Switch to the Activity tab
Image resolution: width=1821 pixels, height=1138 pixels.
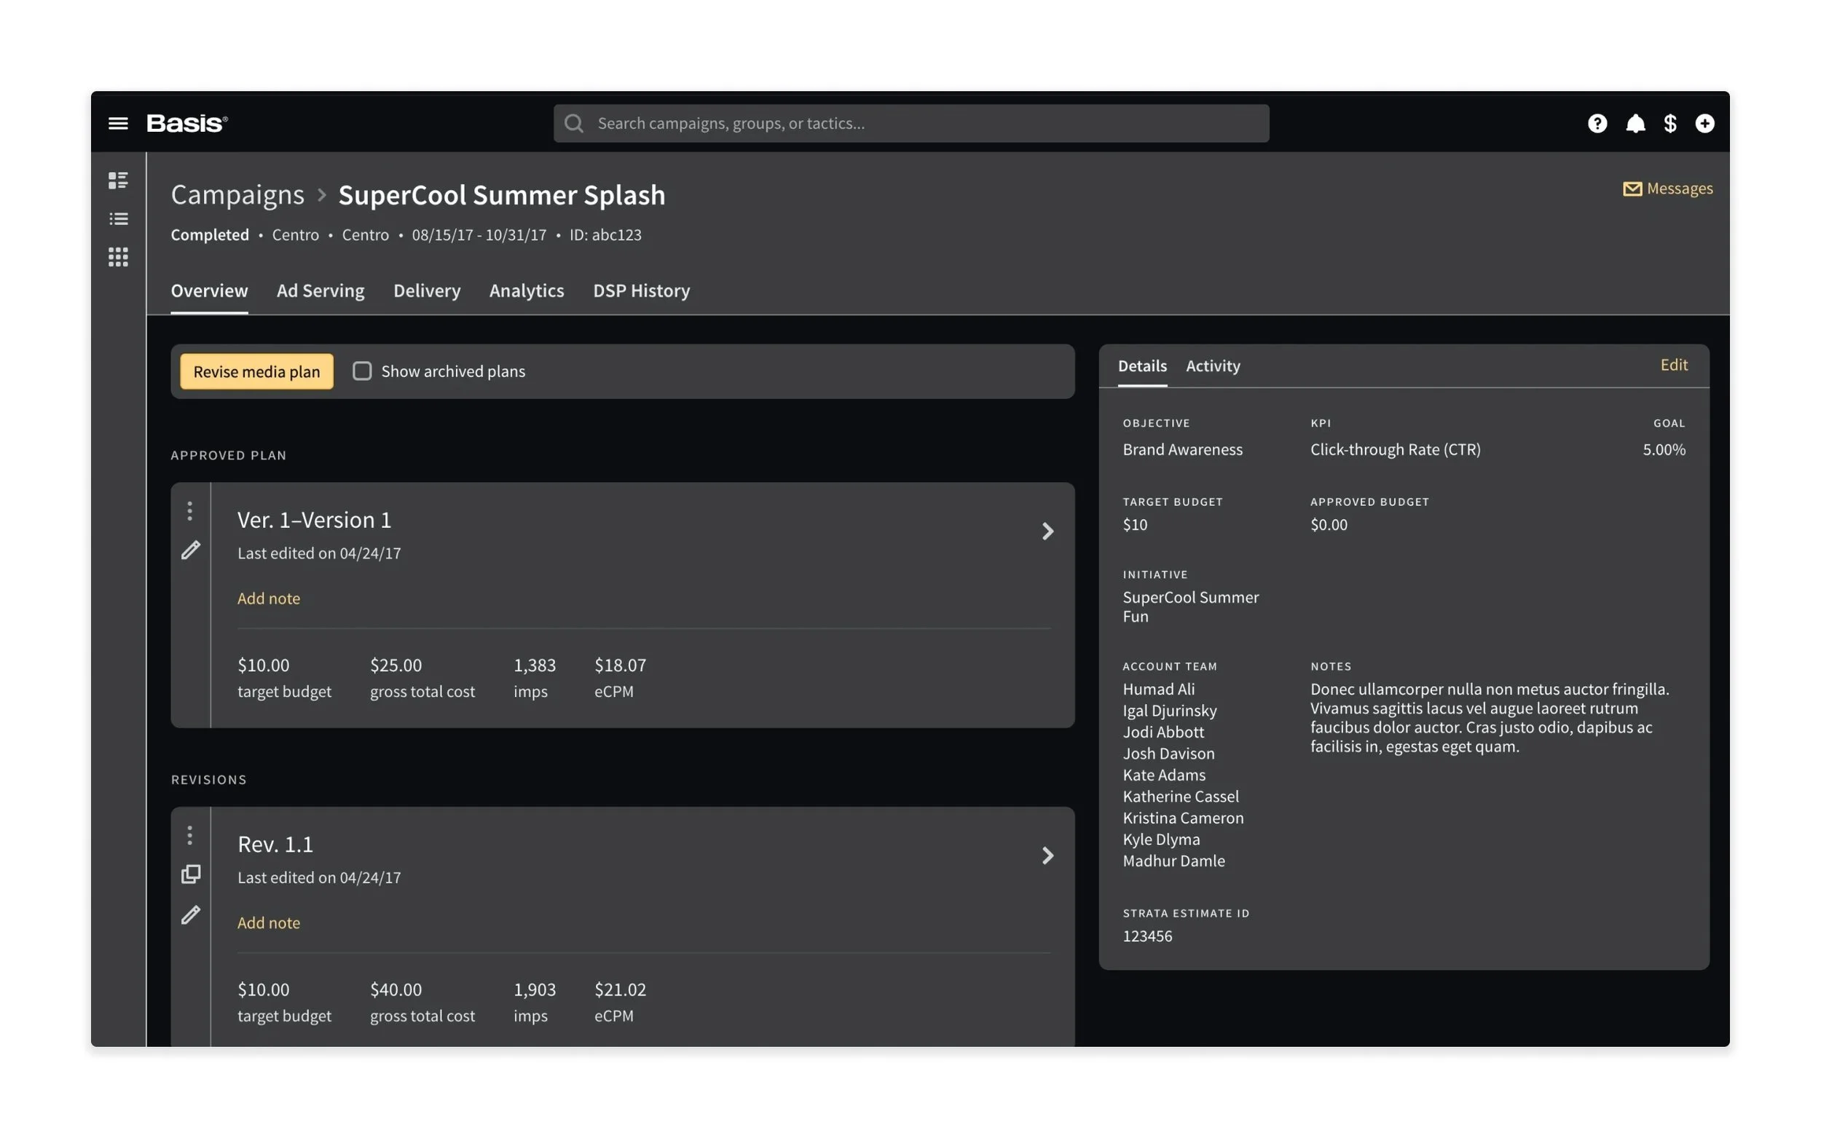click(x=1212, y=365)
